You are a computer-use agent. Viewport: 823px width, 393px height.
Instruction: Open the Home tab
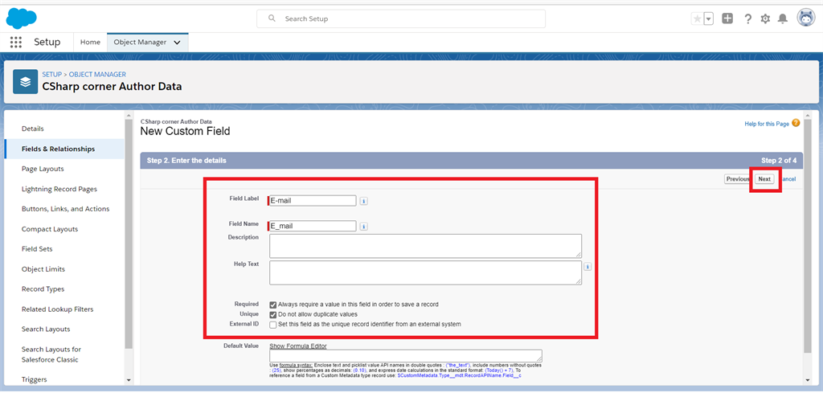(x=90, y=42)
